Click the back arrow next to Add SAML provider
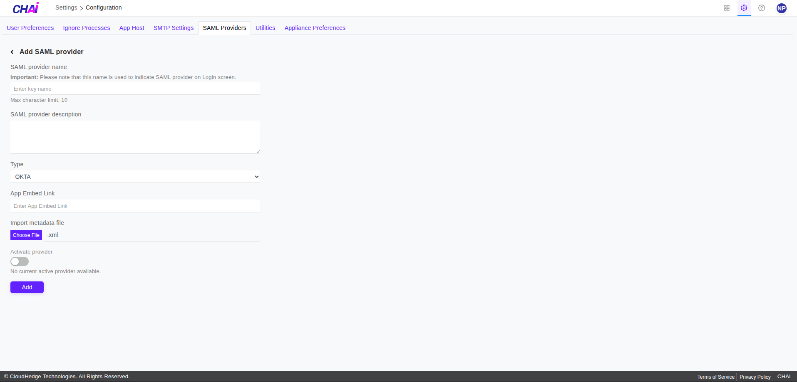This screenshot has width=797, height=382. [12, 52]
